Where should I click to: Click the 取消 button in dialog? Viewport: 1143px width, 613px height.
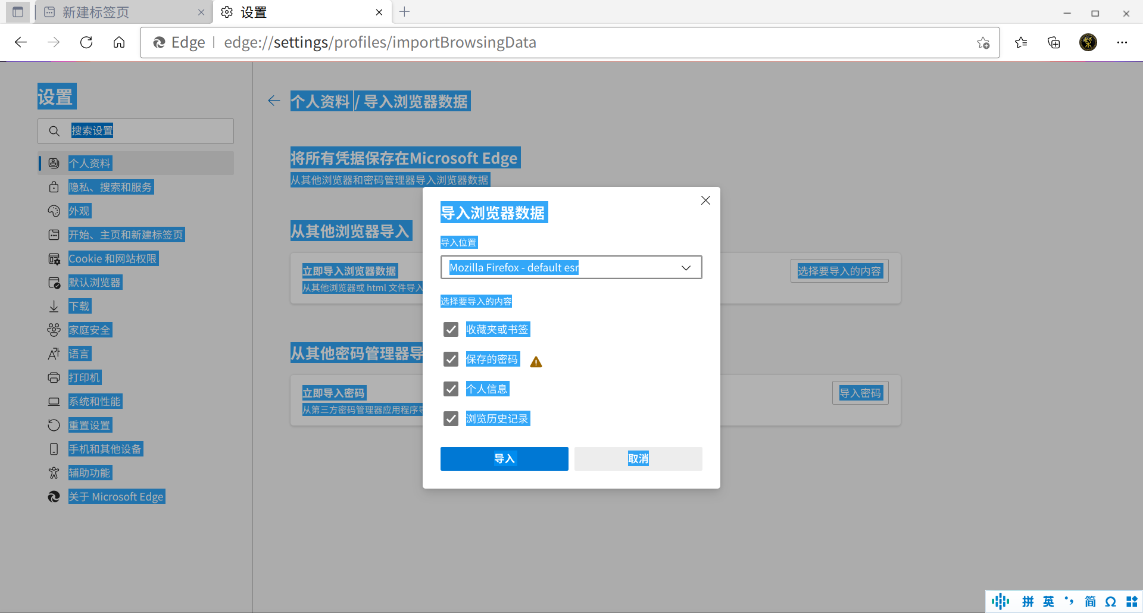coord(638,459)
